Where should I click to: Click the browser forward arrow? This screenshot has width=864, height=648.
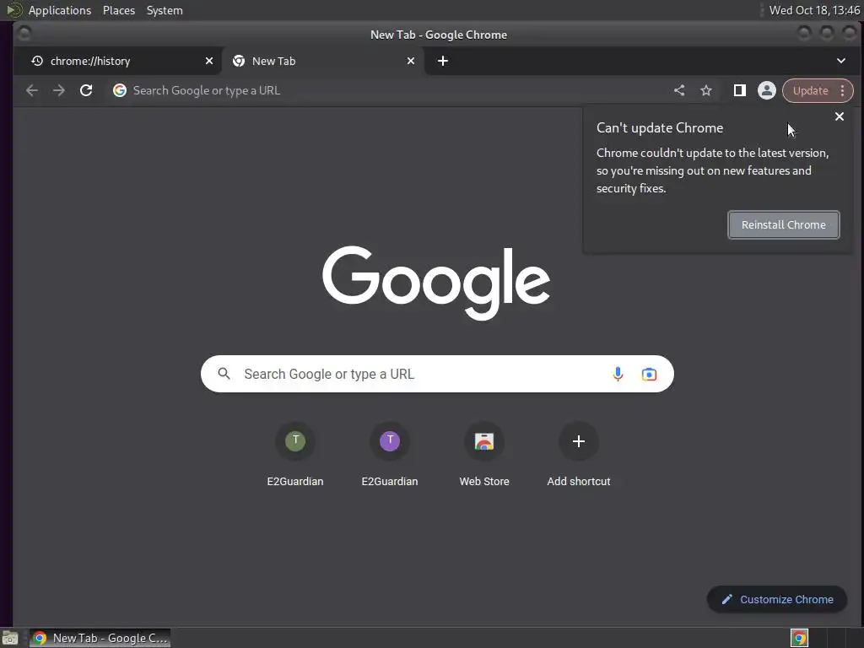coord(59,90)
